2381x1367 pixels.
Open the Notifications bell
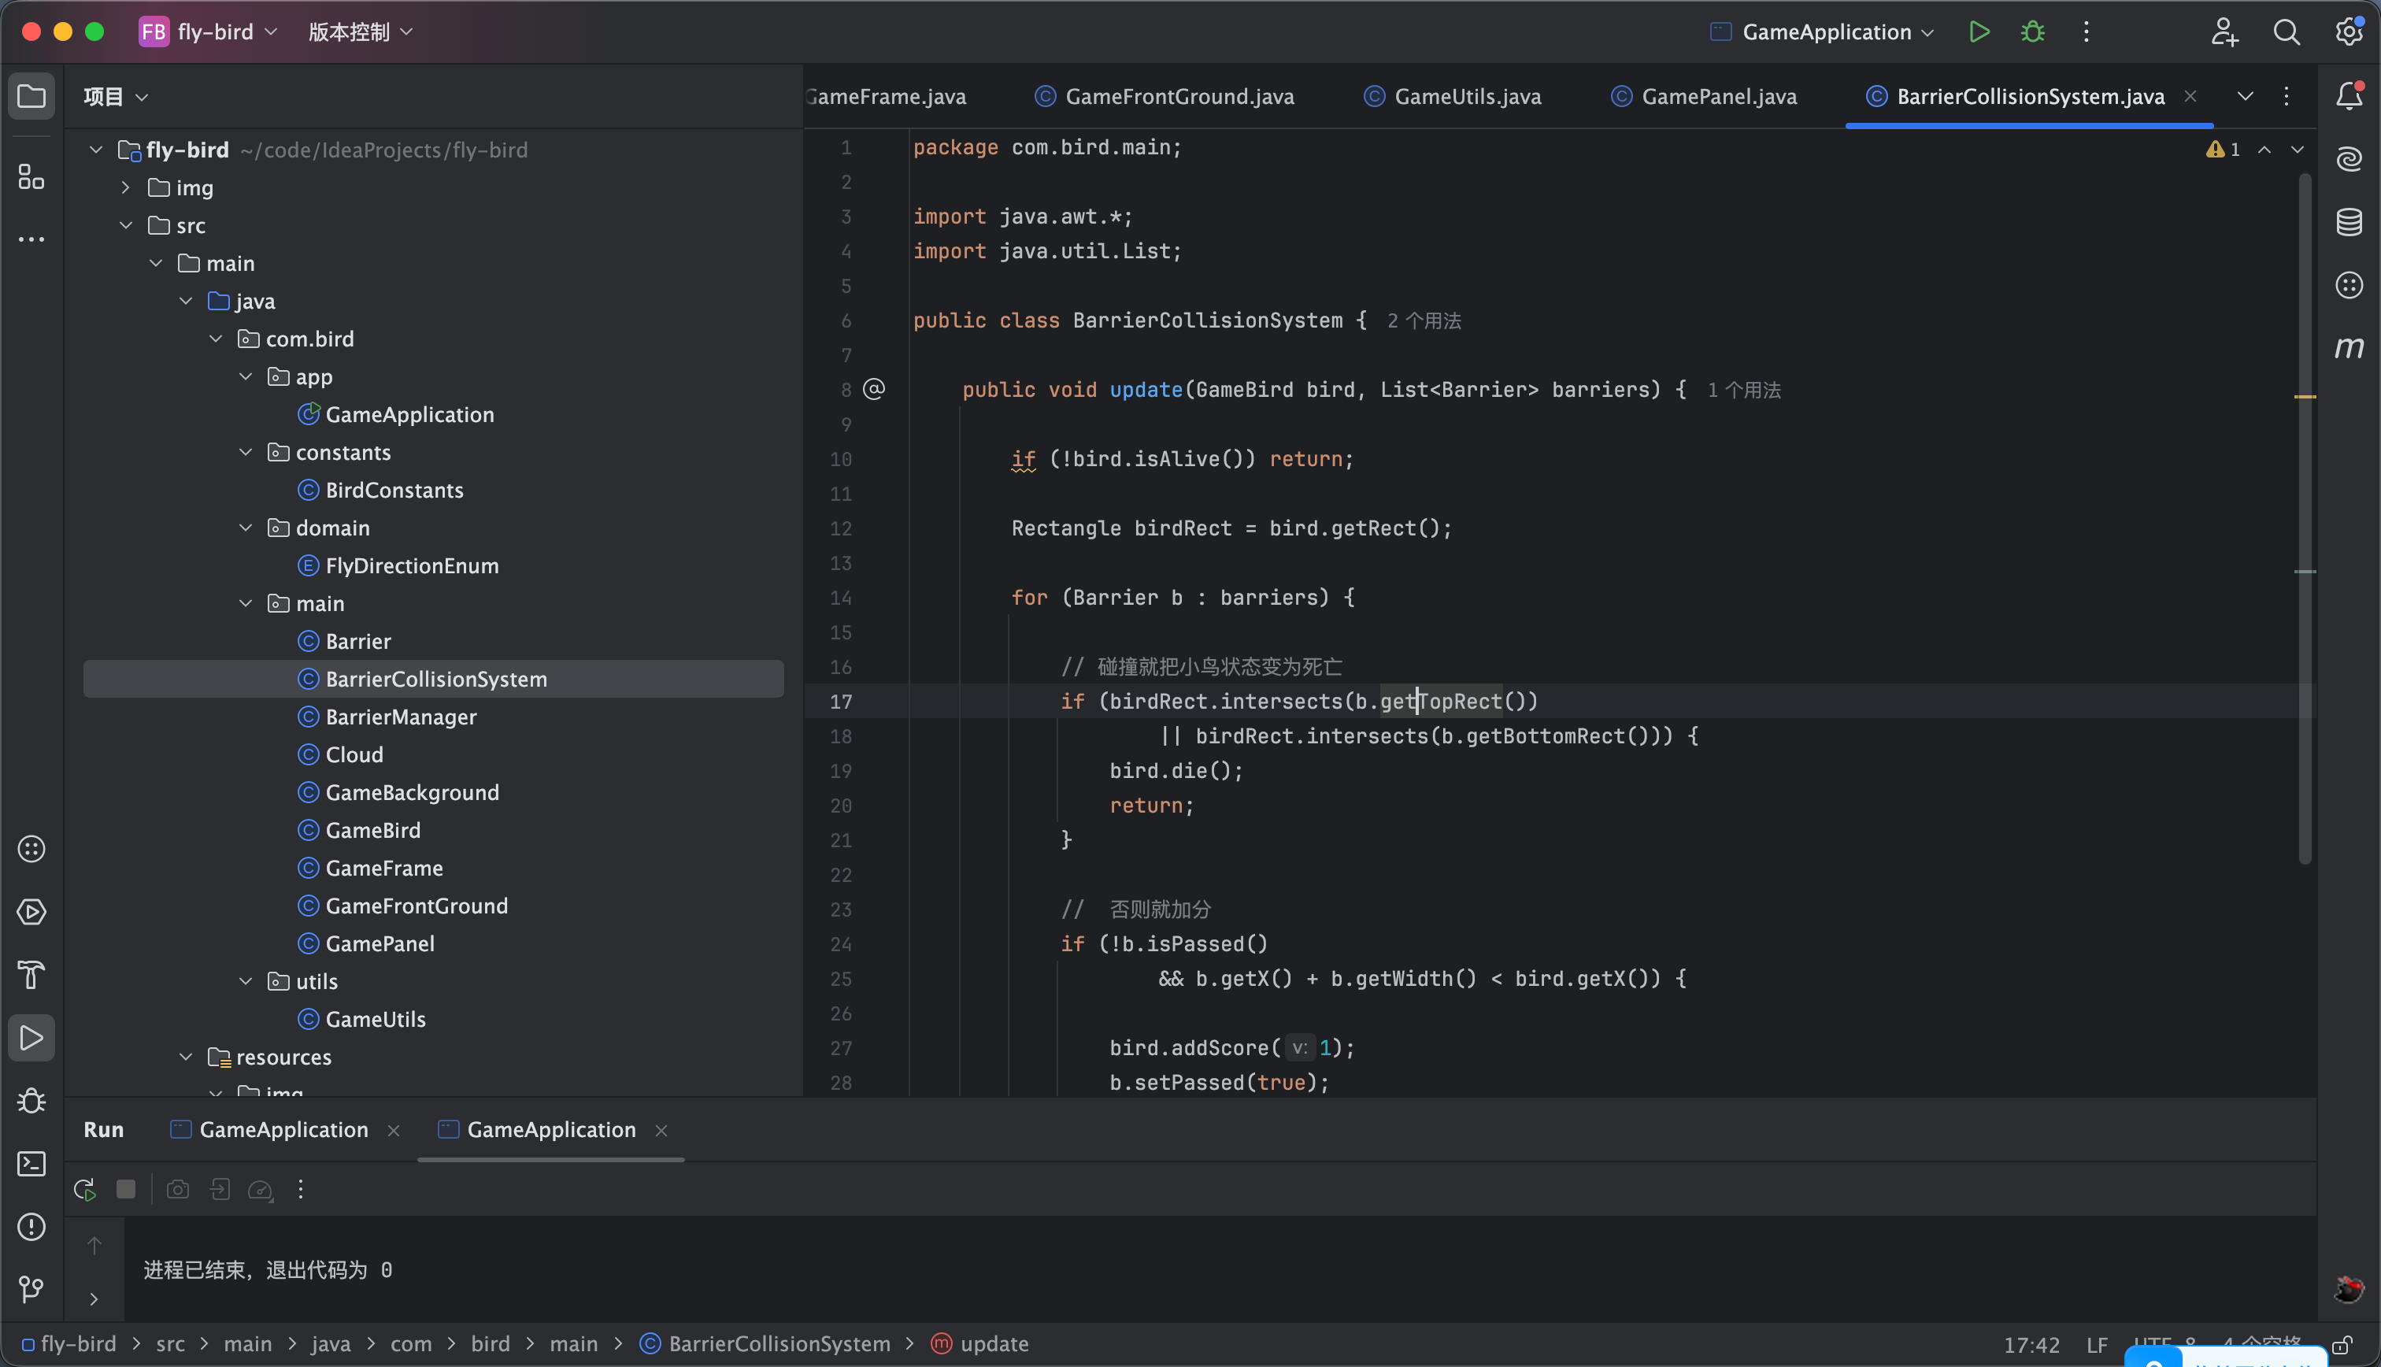(x=2349, y=96)
